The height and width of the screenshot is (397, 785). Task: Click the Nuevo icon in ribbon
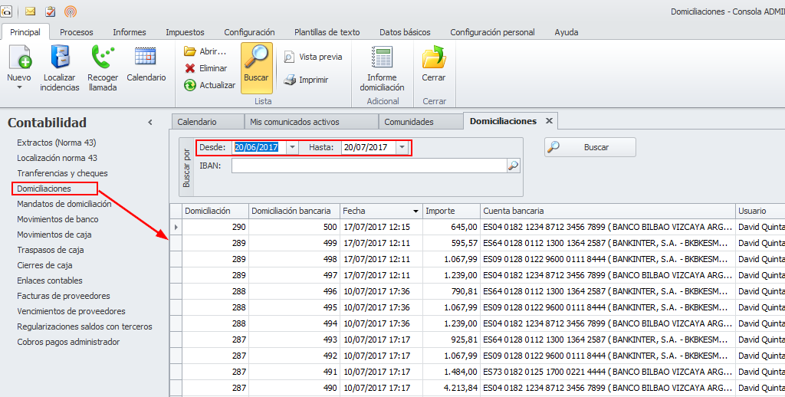(19, 60)
